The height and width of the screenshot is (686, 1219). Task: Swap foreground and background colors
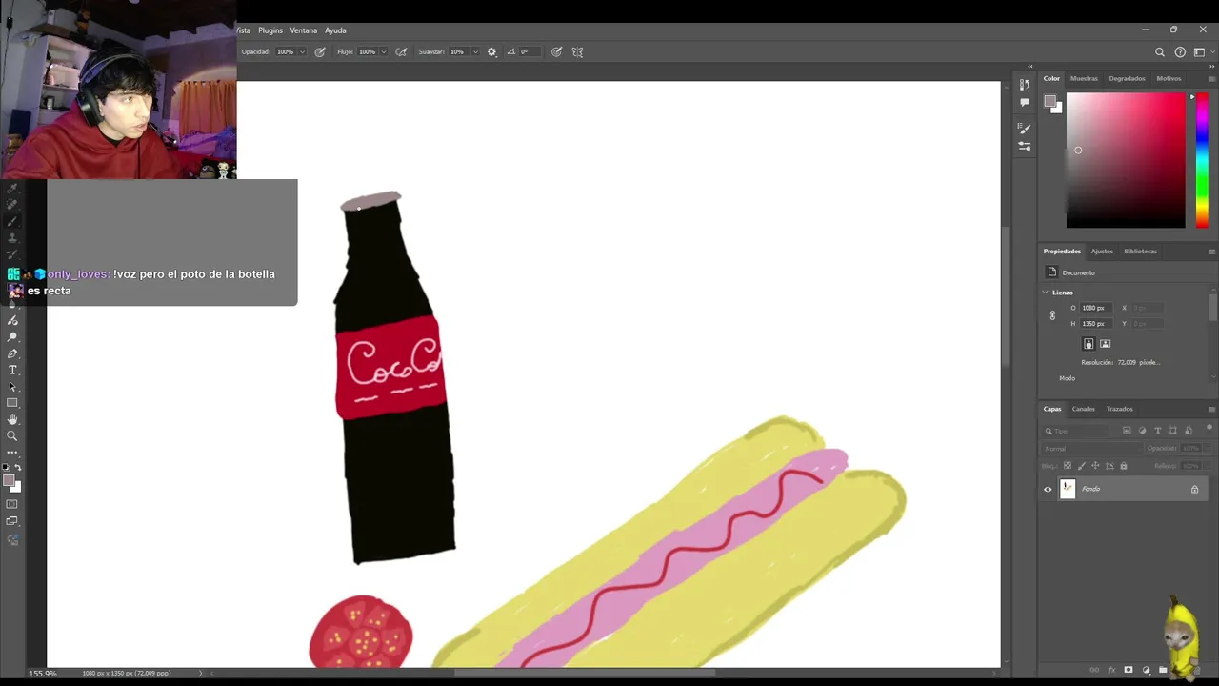click(17, 468)
